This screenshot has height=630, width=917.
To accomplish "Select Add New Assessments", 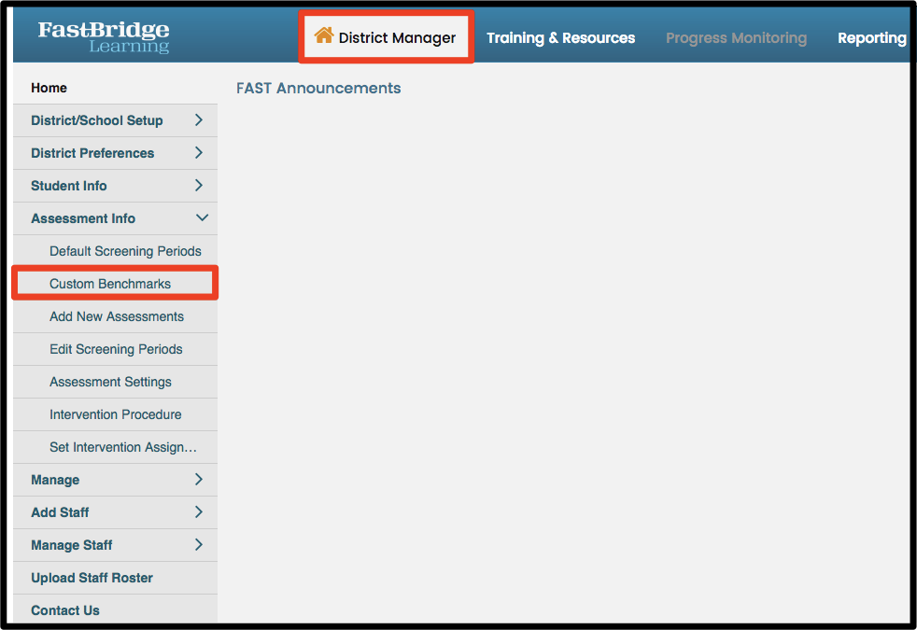I will 115,316.
